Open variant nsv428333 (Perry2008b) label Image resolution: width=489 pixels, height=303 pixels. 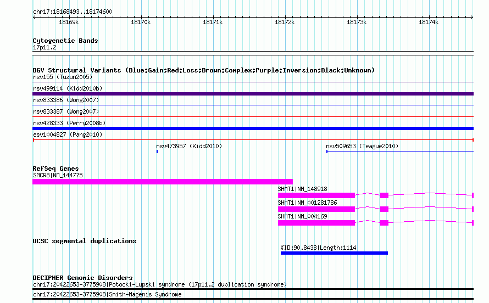coord(69,123)
